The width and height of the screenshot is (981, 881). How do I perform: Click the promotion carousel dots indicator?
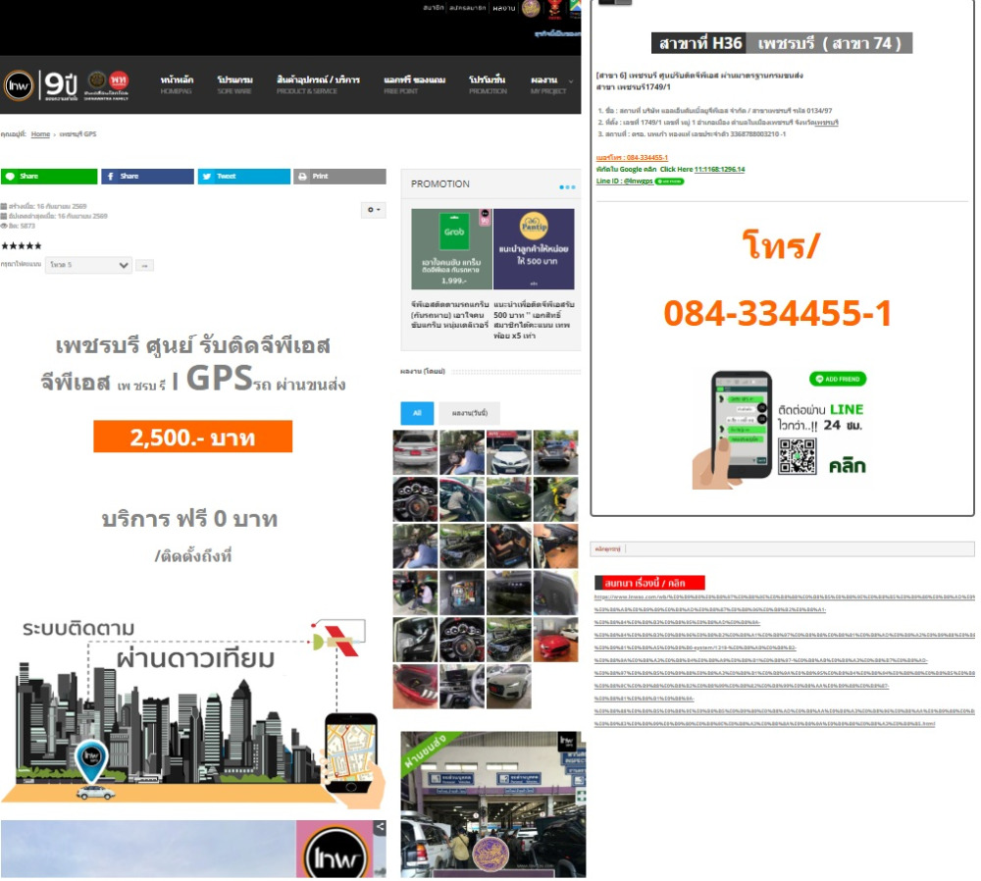(x=567, y=187)
